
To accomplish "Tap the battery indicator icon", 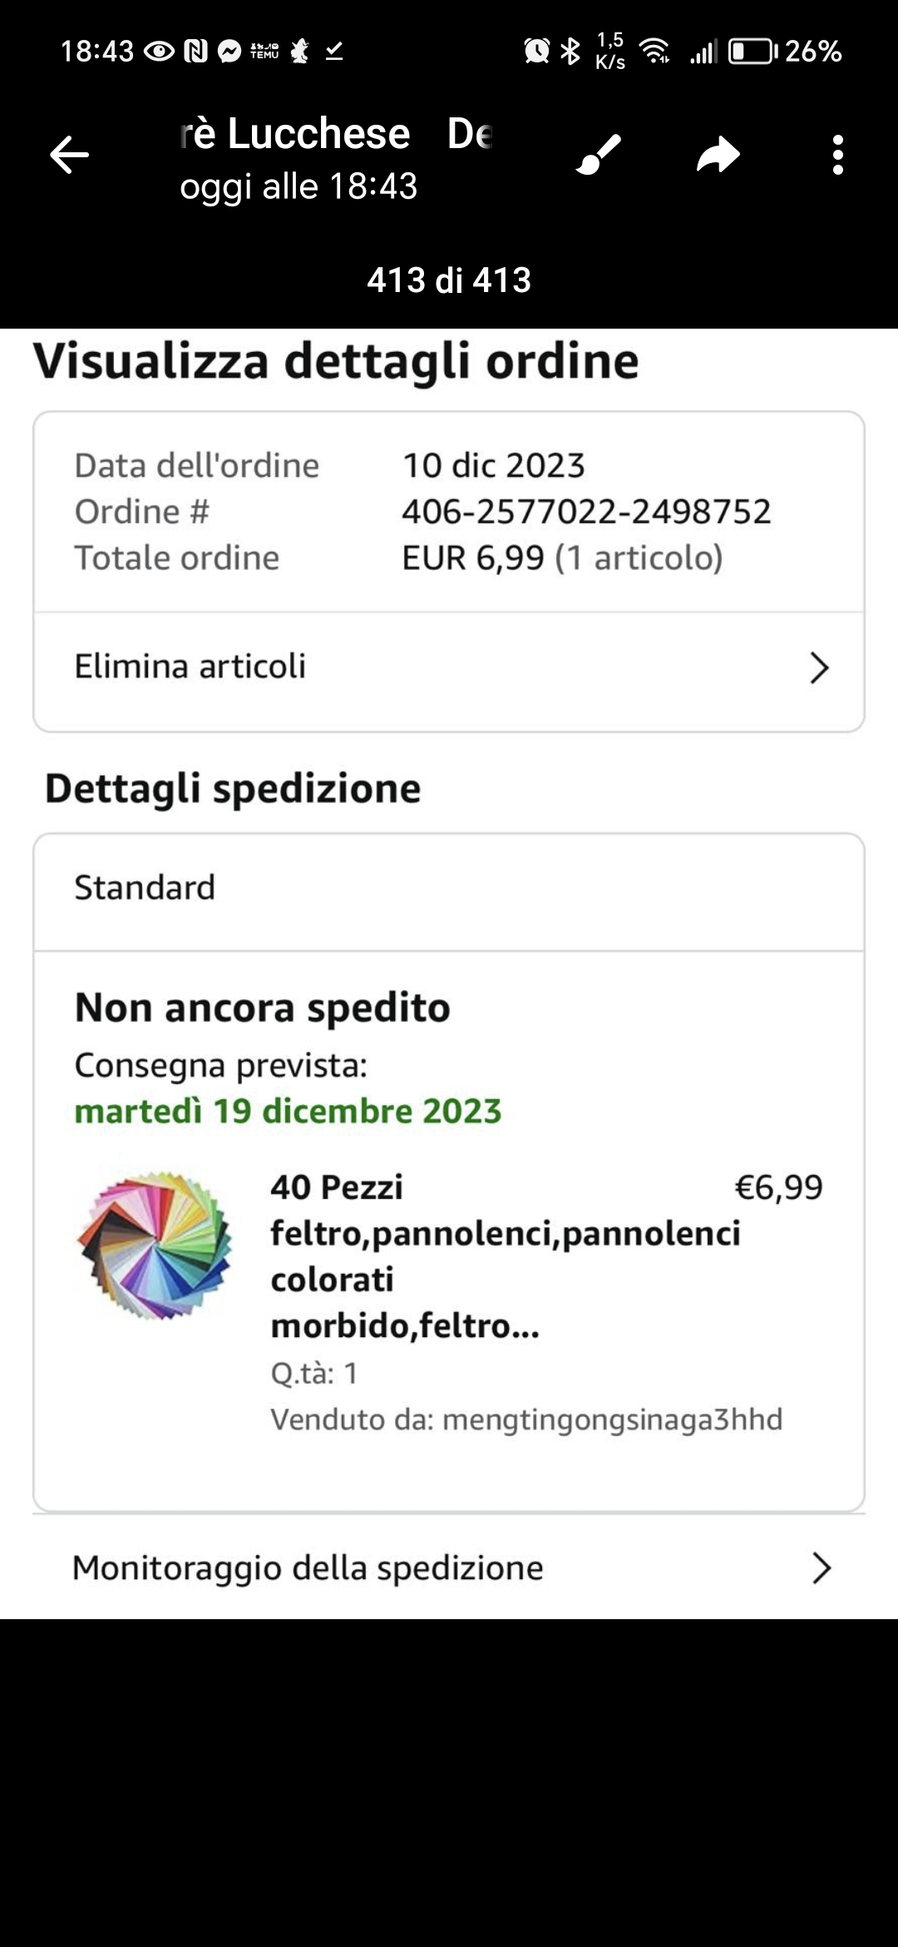I will [x=752, y=52].
